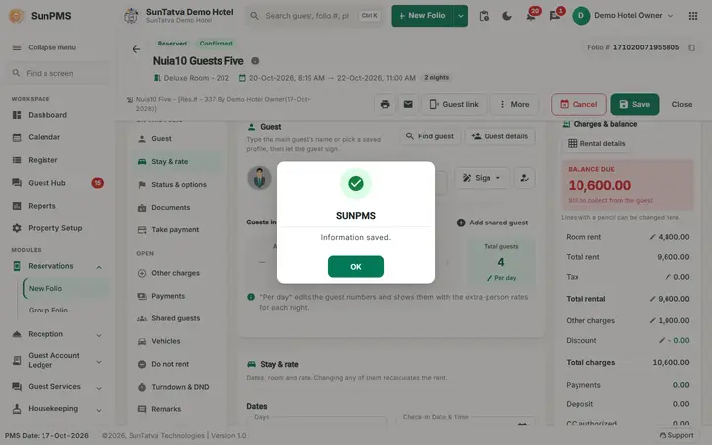This screenshot has width=712, height=445.
Task: Open Remarks in the folio nav
Action: pyautogui.click(x=166, y=409)
